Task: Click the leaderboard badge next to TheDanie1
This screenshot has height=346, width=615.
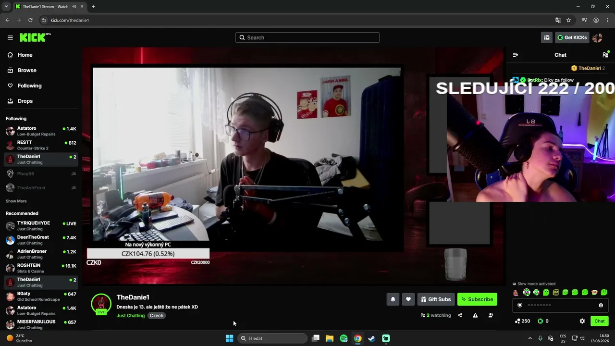Action: pyautogui.click(x=574, y=68)
